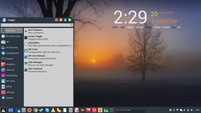The width and height of the screenshot is (201, 113).
Task: Launch Run Program... from favorites
Action: (x=48, y=31)
